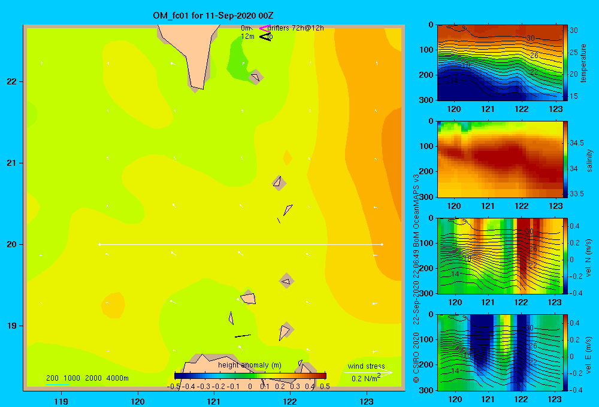The width and height of the screenshot is (599, 407).
Task: Open the salinity section plot
Action: point(500,159)
